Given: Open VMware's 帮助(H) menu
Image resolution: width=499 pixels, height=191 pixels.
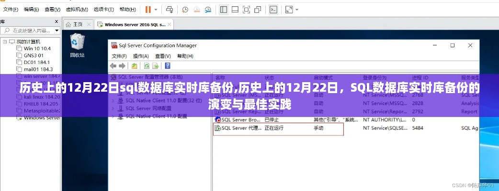Looking at the screenshot, I should [127, 10].
